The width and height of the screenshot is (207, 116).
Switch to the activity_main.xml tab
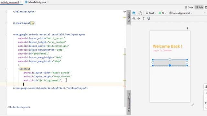pos(10,2)
